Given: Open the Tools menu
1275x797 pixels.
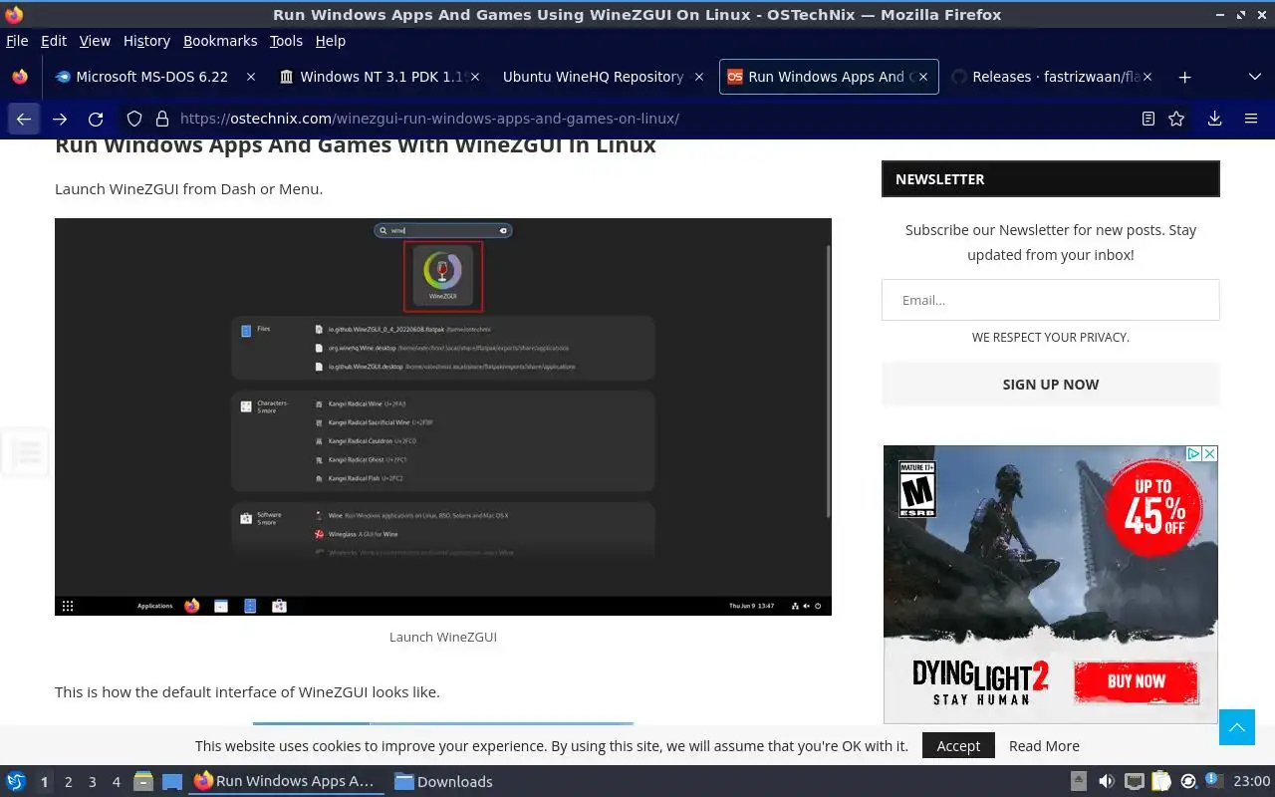Looking at the screenshot, I should pyautogui.click(x=286, y=41).
